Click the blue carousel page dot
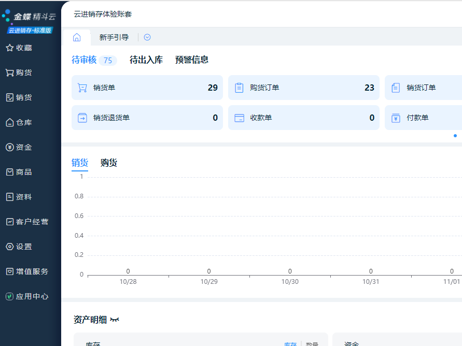462x346 pixels. (x=455, y=136)
